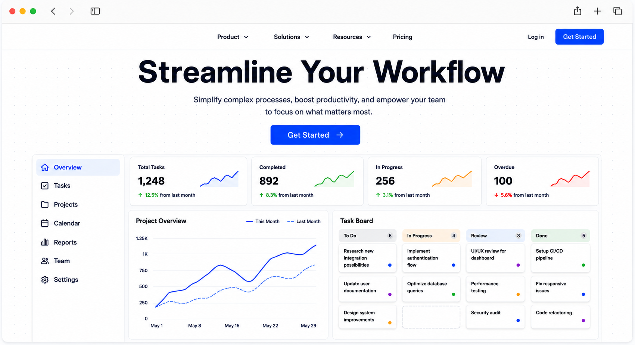Click the Tasks checkmark icon
The width and height of the screenshot is (635, 345).
pyautogui.click(x=45, y=186)
